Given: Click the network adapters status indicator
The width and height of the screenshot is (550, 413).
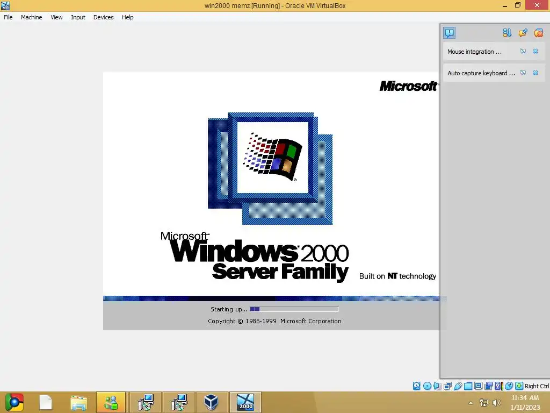Looking at the screenshot, I should pyautogui.click(x=447, y=386).
